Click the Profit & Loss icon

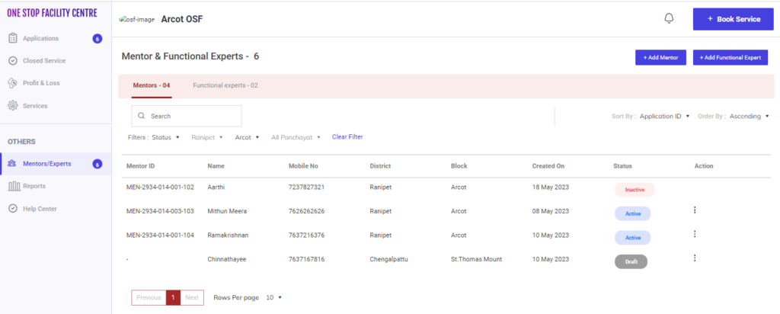(x=13, y=83)
